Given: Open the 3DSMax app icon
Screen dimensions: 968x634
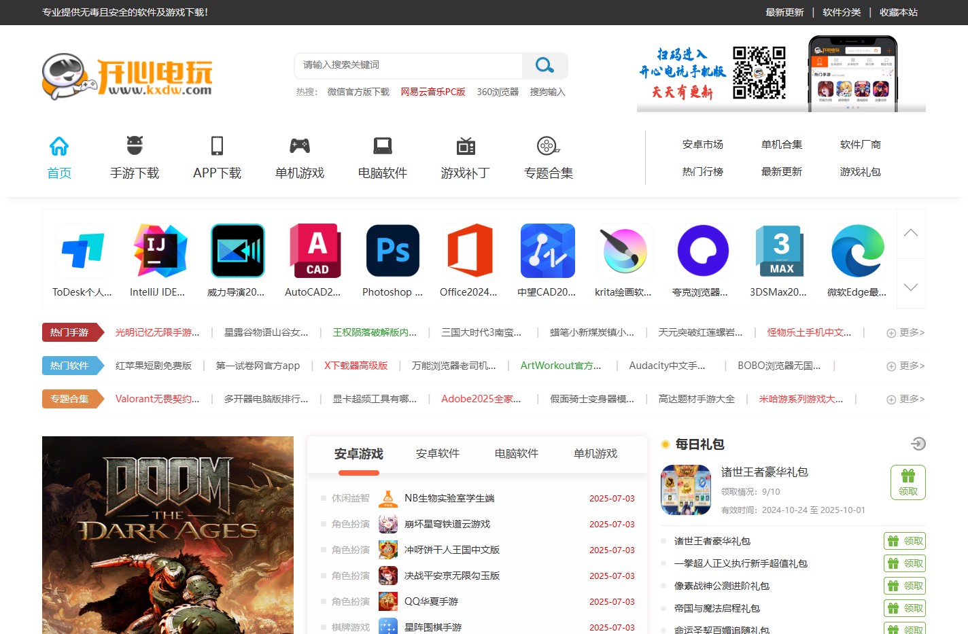Looking at the screenshot, I should point(780,251).
